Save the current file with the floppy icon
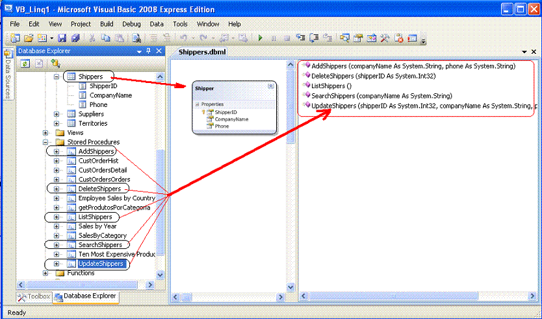Viewport: 542px width, 319px height. [x=62, y=38]
